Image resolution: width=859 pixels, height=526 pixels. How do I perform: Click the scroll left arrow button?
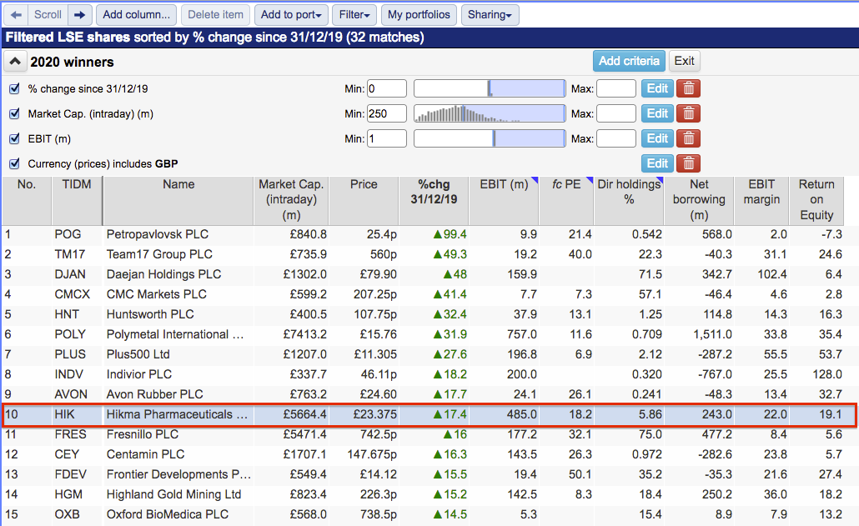coord(16,15)
